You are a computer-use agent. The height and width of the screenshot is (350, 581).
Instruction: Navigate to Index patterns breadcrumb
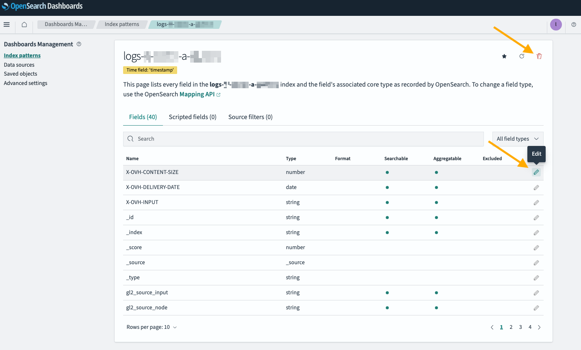(x=122, y=24)
